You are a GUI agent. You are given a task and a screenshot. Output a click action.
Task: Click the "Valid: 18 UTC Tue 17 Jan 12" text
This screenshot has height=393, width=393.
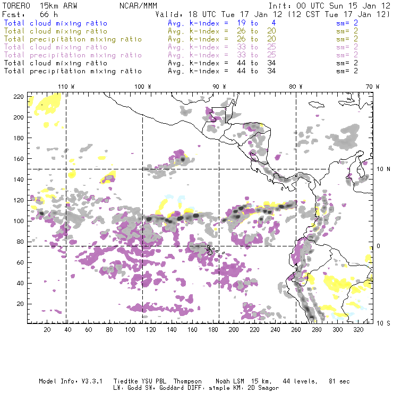tap(218, 14)
